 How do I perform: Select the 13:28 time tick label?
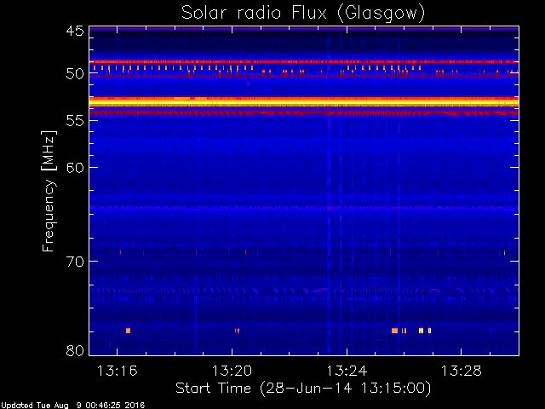pyautogui.click(x=462, y=371)
